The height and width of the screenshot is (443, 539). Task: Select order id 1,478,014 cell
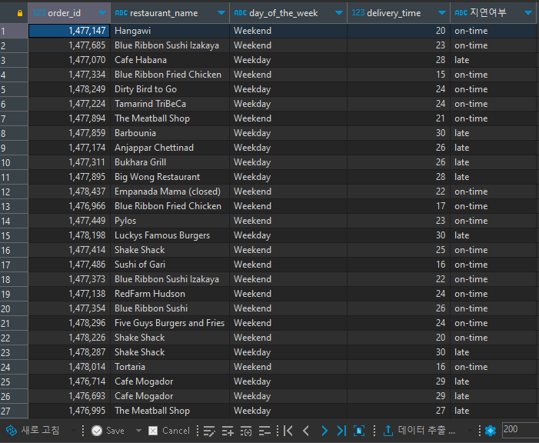(x=69, y=367)
